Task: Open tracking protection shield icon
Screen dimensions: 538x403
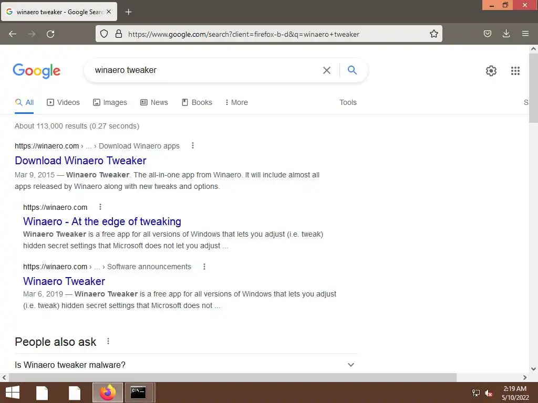Action: coord(104,34)
